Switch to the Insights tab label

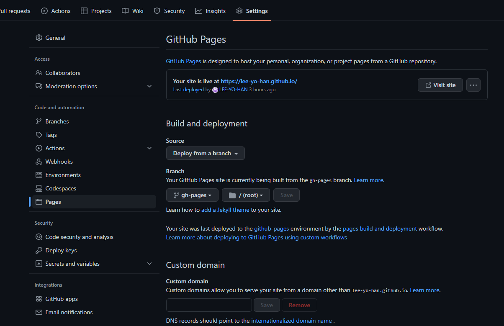point(216,11)
